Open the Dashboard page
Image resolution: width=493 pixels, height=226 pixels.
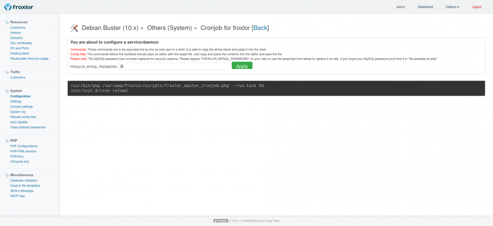(x=425, y=7)
